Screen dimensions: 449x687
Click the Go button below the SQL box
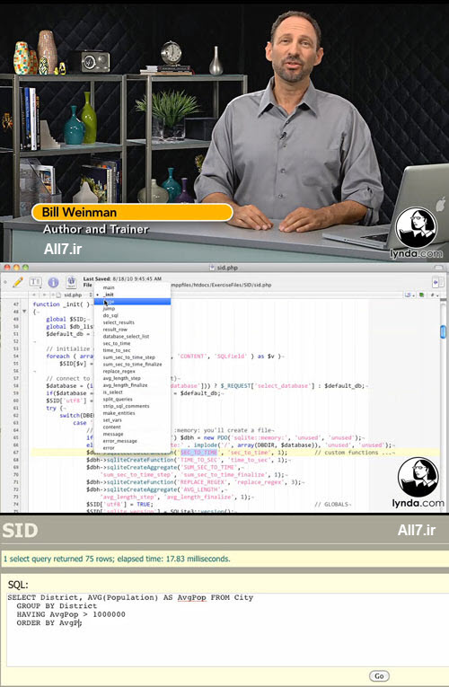379,676
